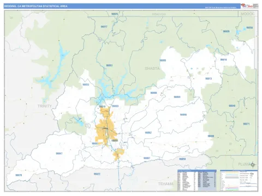
Task: Click ZIP code label 96017
Action: click(x=104, y=27)
